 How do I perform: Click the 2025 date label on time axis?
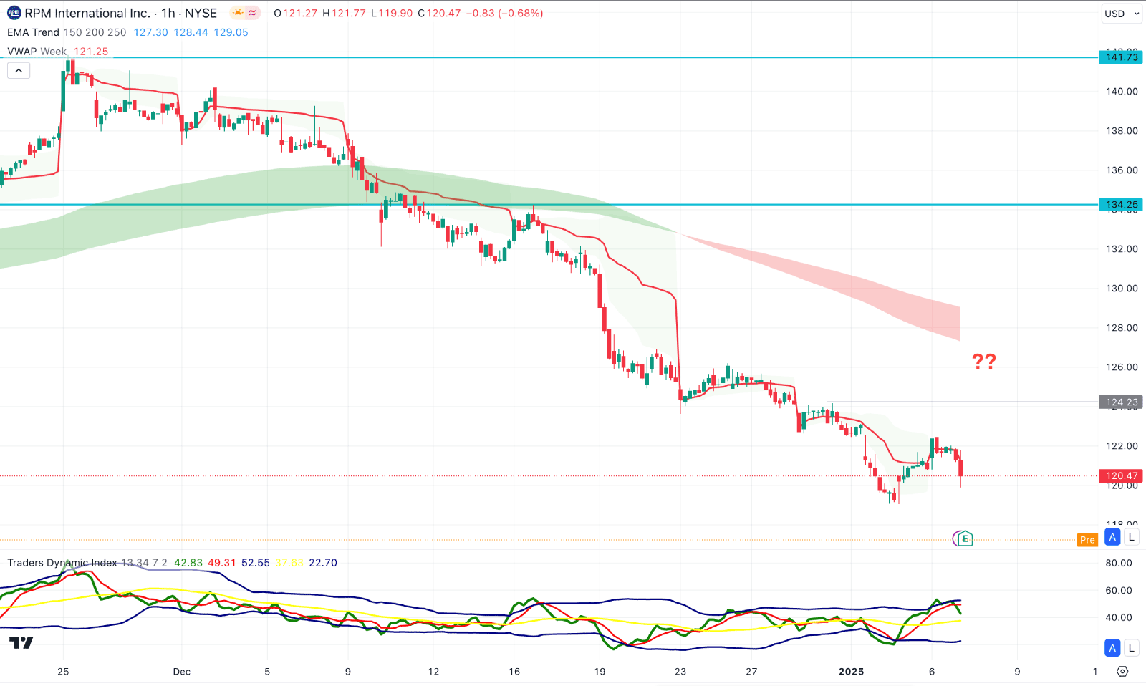tap(851, 672)
